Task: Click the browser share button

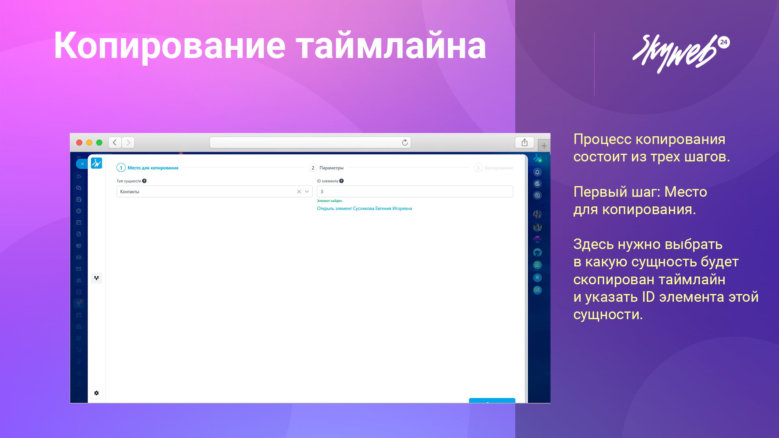Action: click(524, 142)
